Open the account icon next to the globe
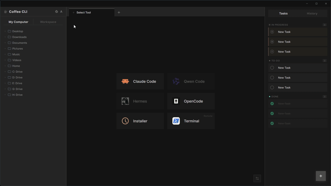 61,11
